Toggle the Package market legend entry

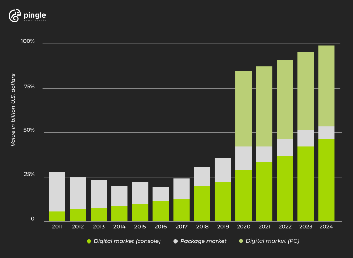click(x=203, y=241)
